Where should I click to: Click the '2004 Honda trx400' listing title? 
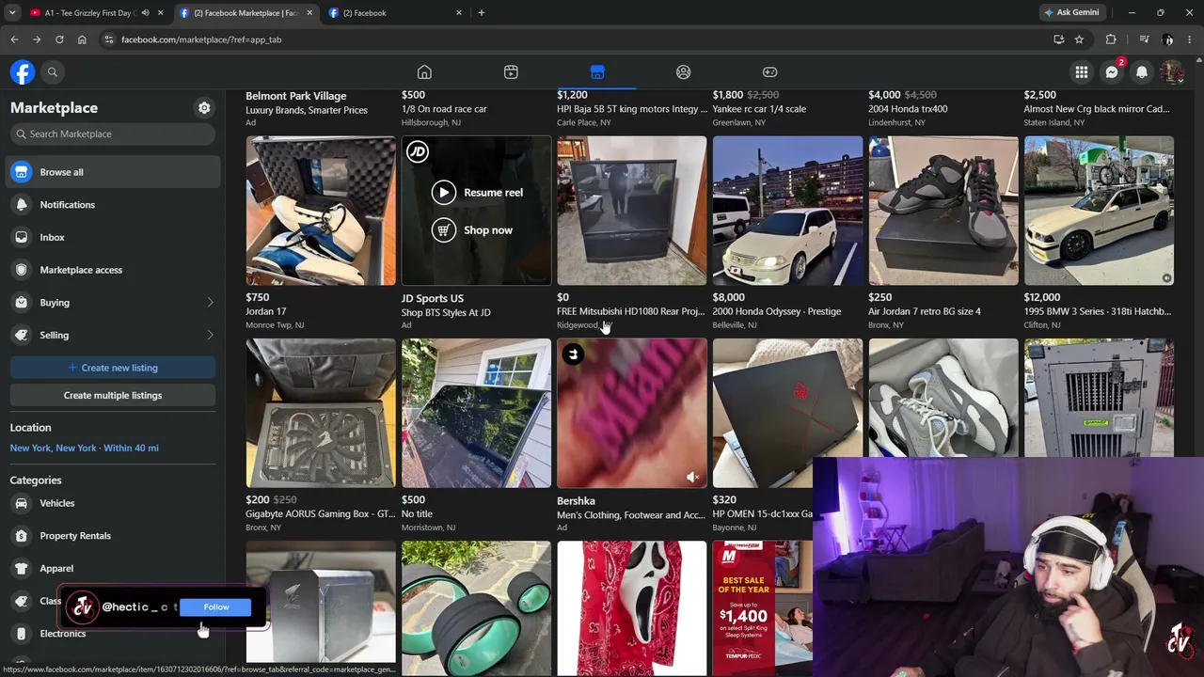coord(908,109)
